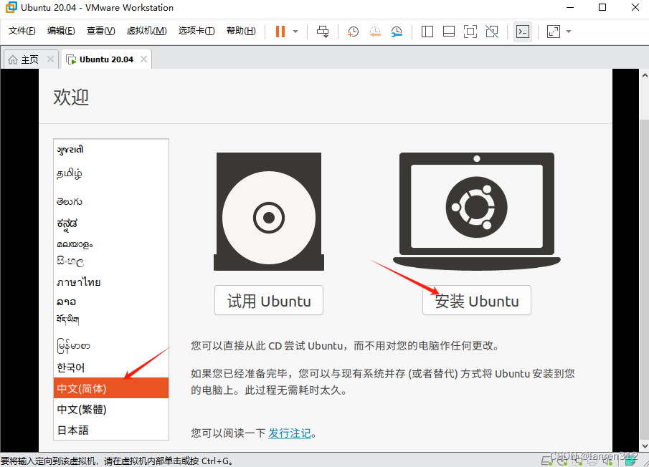This screenshot has height=467, width=649.
Task: Toggle the library sidebar view
Action: tap(427, 32)
